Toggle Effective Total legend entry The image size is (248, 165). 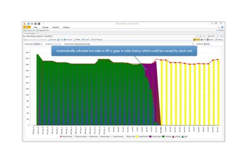(x=129, y=137)
